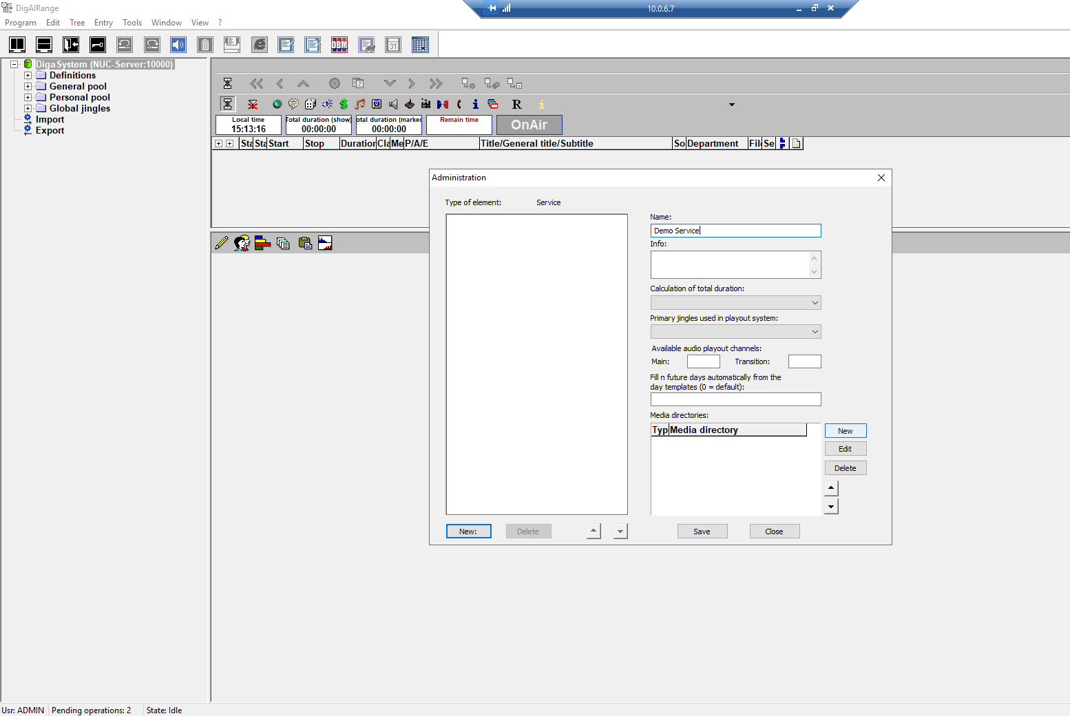Expand the Definitions tree folder
This screenshot has height=716, width=1070.
coord(28,76)
